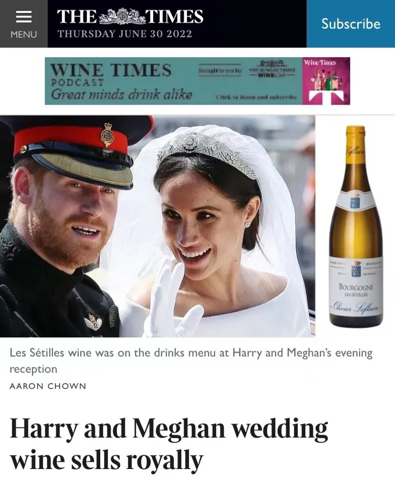Click the Bourgogne label on the bottle
The width and height of the screenshot is (395, 480).
(356, 287)
